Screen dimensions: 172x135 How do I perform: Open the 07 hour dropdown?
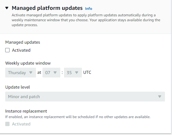(51, 73)
